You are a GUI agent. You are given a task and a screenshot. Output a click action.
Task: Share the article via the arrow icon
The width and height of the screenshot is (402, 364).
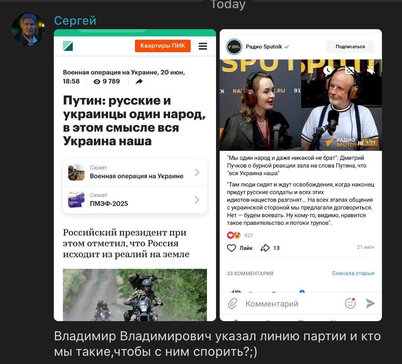(139, 82)
